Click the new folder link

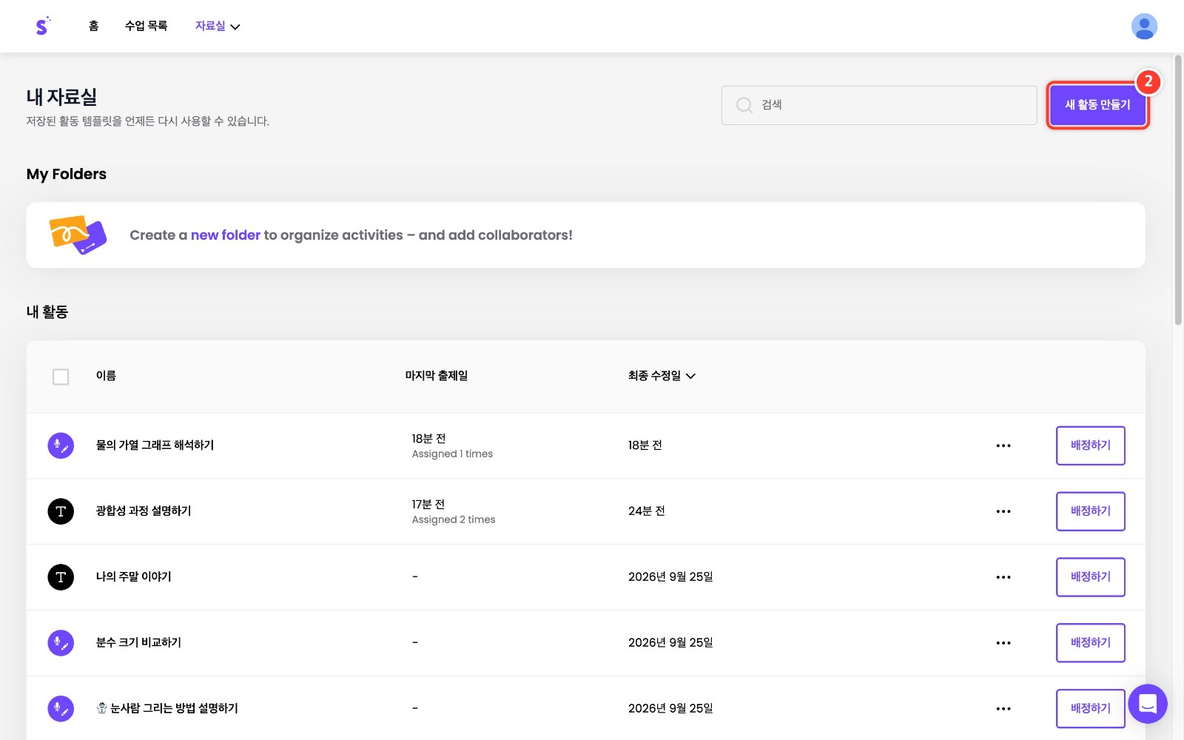[x=226, y=235]
